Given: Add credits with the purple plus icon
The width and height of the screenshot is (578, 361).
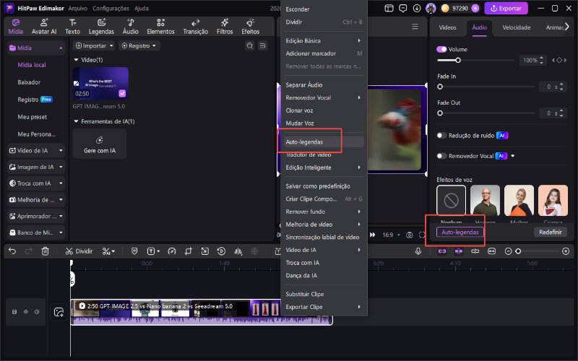Looking at the screenshot, I should click(x=475, y=8).
